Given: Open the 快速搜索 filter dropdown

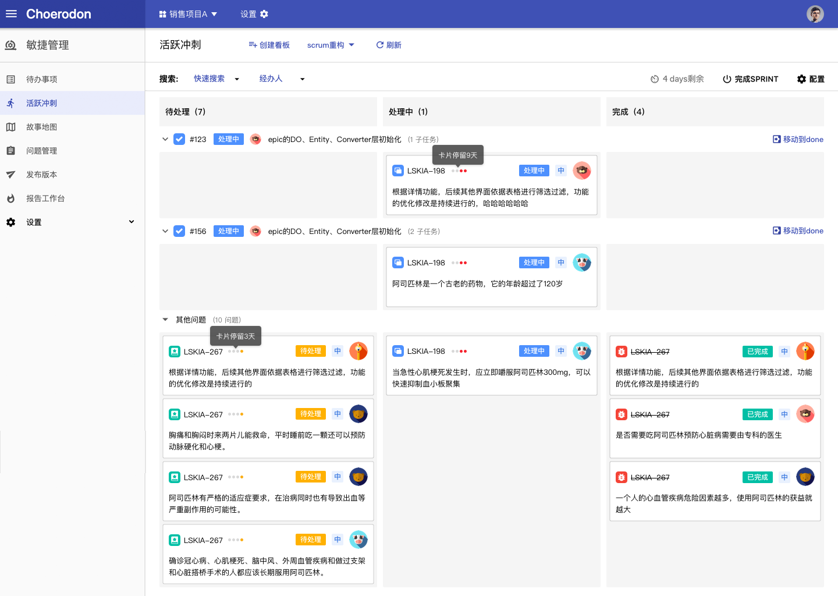Looking at the screenshot, I should point(216,79).
